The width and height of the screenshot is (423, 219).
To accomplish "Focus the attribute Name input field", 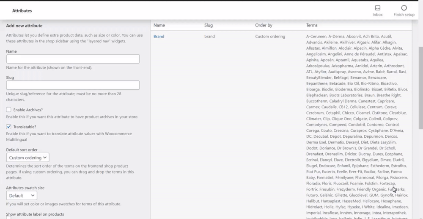I will [x=73, y=59].
